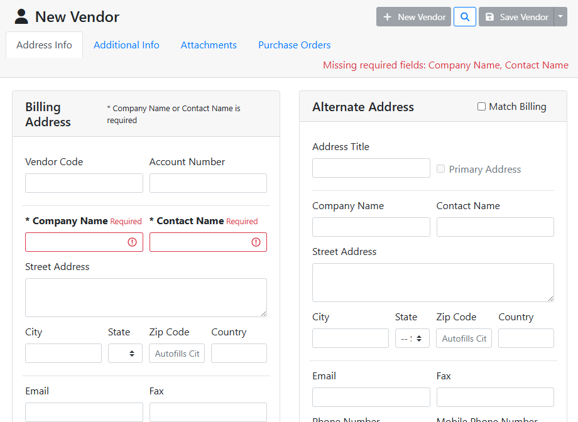Click the Address Title input field
The height and width of the screenshot is (422, 578).
371,168
